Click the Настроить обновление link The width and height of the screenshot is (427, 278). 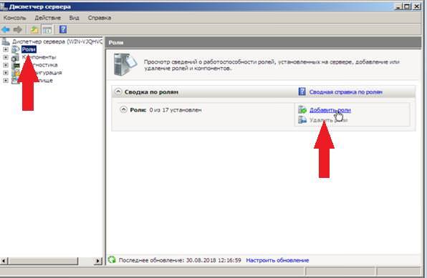click(x=277, y=260)
